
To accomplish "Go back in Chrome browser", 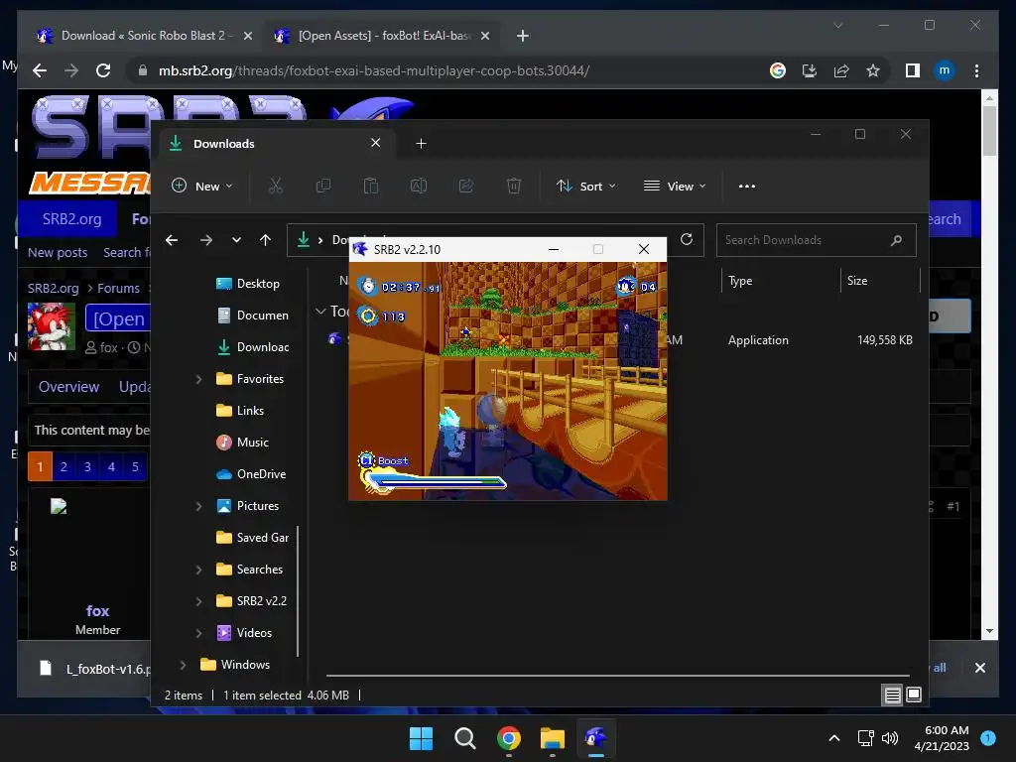I will point(40,70).
